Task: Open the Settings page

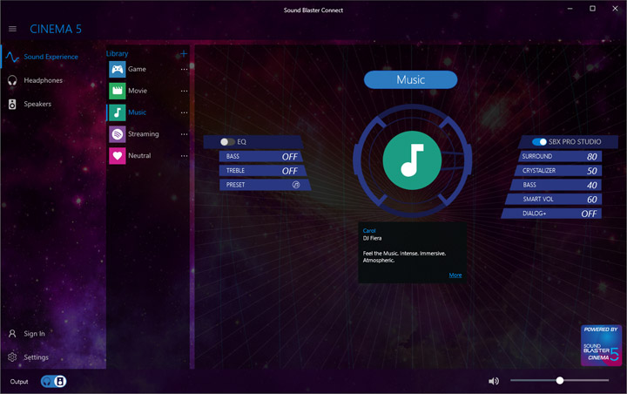Action: tap(36, 357)
